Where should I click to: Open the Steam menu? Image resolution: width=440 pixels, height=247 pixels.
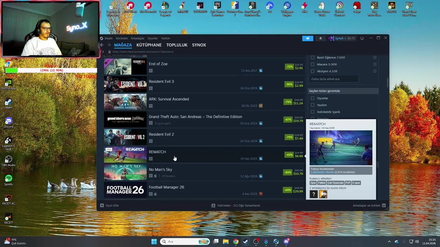click(108, 38)
